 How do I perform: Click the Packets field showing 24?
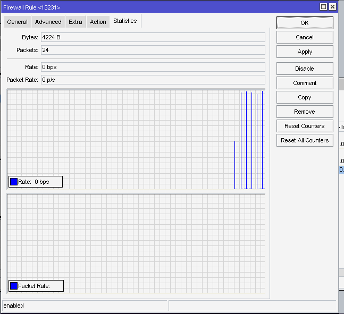[x=153, y=50]
